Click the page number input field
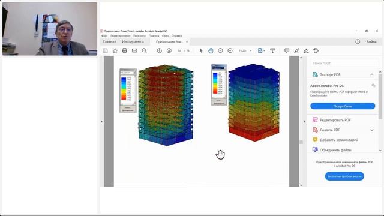This screenshot has width=384, height=216. pos(179,50)
